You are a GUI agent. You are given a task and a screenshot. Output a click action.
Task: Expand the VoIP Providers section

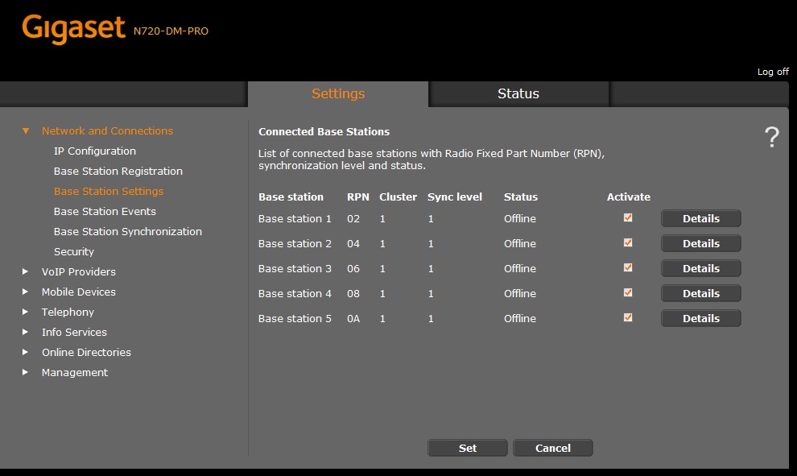tap(26, 271)
